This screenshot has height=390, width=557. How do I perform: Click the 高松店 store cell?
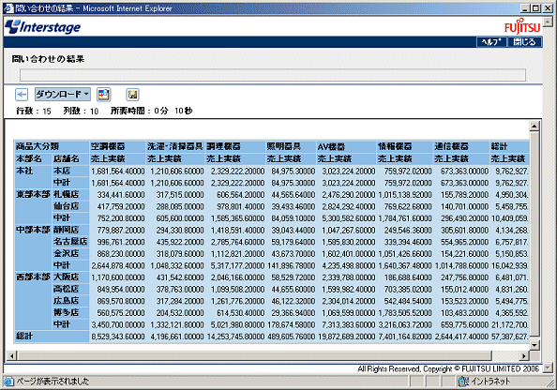pos(70,289)
